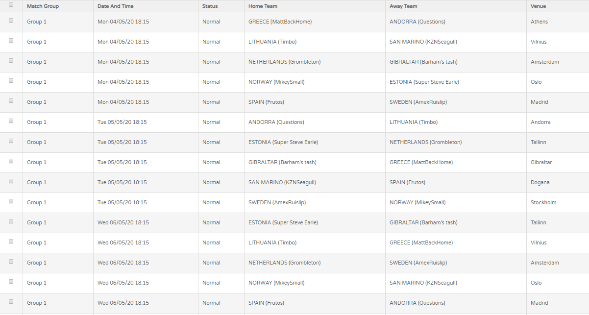The image size is (589, 315).
Task: Tick the SPAIN vs ANDORRA row checkbox
Action: click(x=11, y=302)
